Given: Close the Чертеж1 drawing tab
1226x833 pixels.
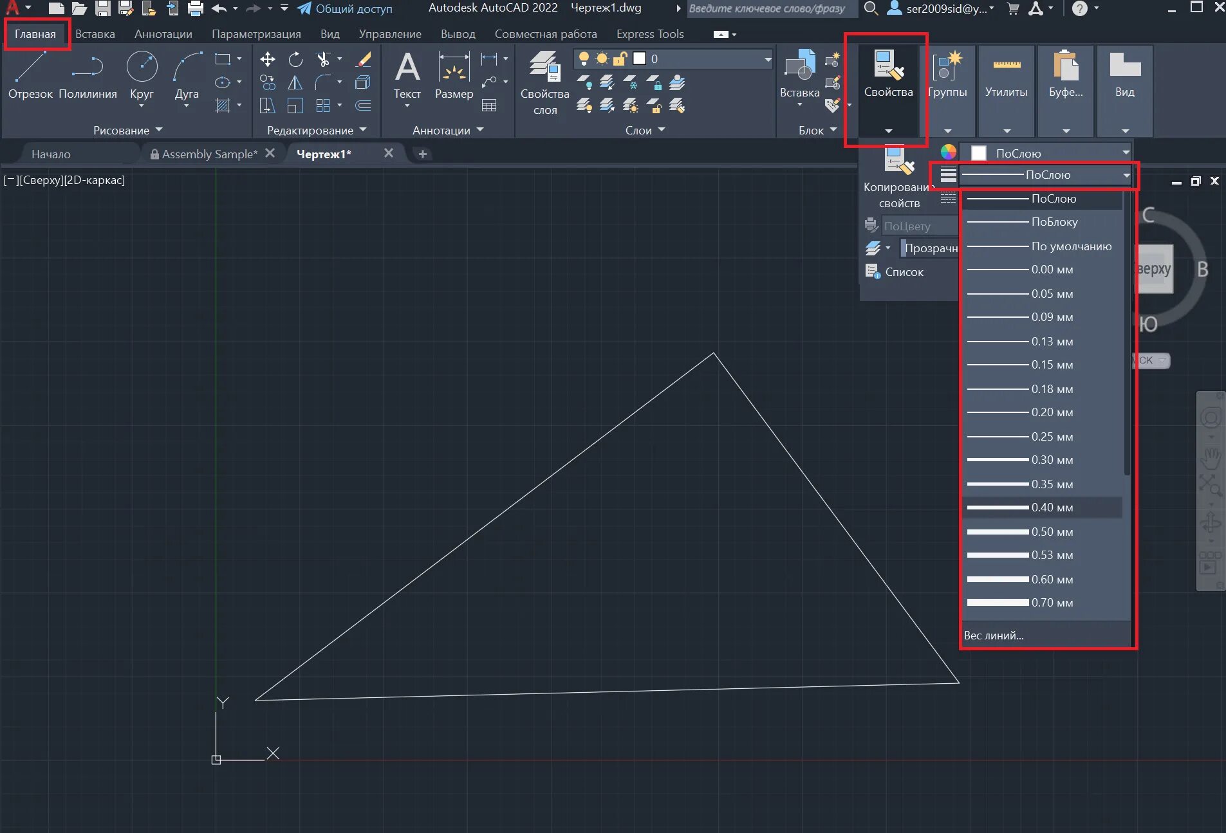Looking at the screenshot, I should pyautogui.click(x=388, y=153).
